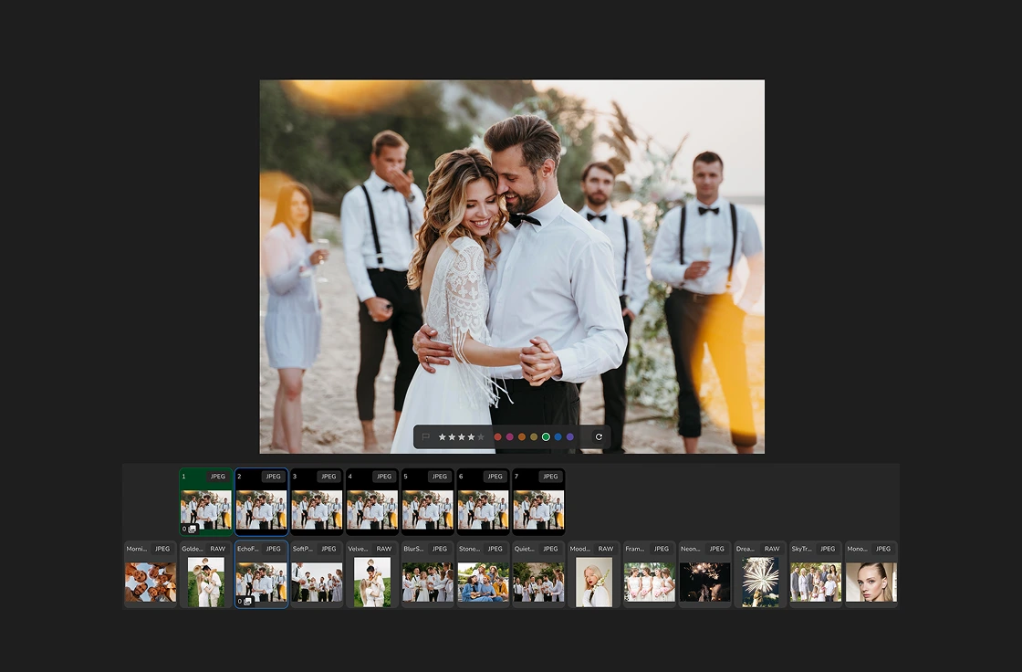Screen dimensions: 1022x672
Task: Select stacked photo number 4
Action: pos(372,501)
